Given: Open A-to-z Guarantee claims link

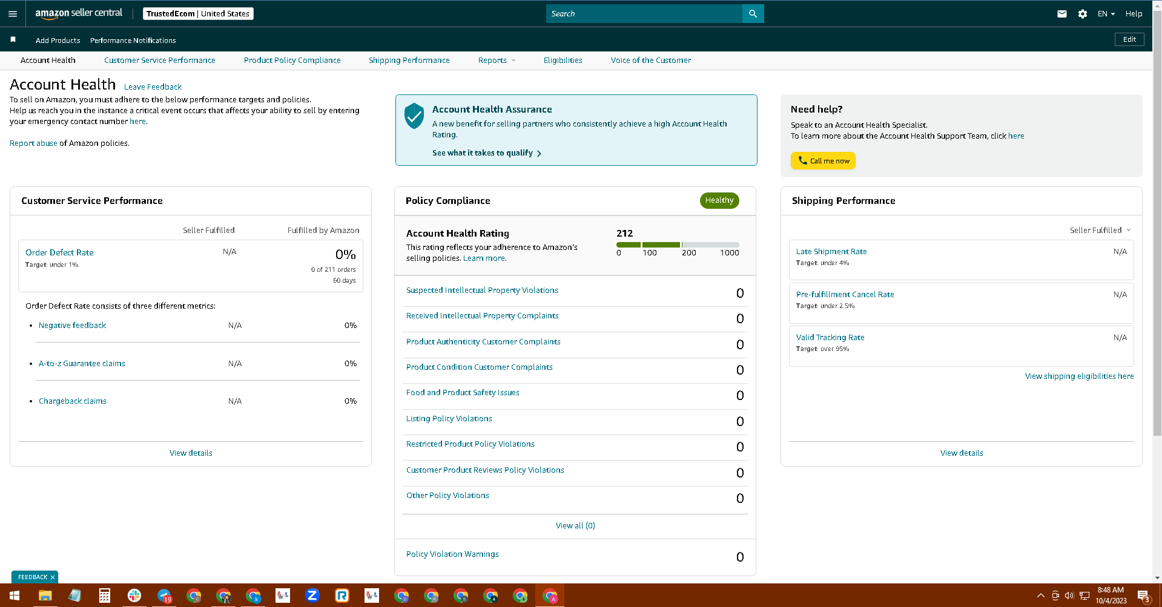Looking at the screenshot, I should click(x=82, y=363).
